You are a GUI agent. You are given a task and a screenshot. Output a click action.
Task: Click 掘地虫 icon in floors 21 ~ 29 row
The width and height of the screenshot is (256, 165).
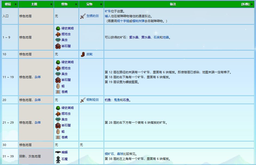pyautogui.click(x=58, y=114)
